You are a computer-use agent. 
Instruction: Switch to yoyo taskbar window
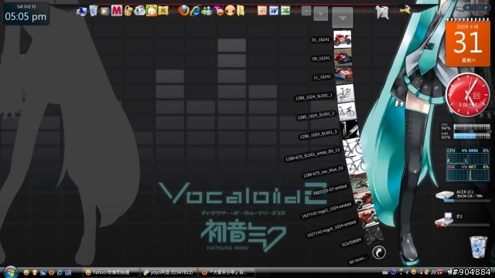pyautogui.click(x=169, y=273)
